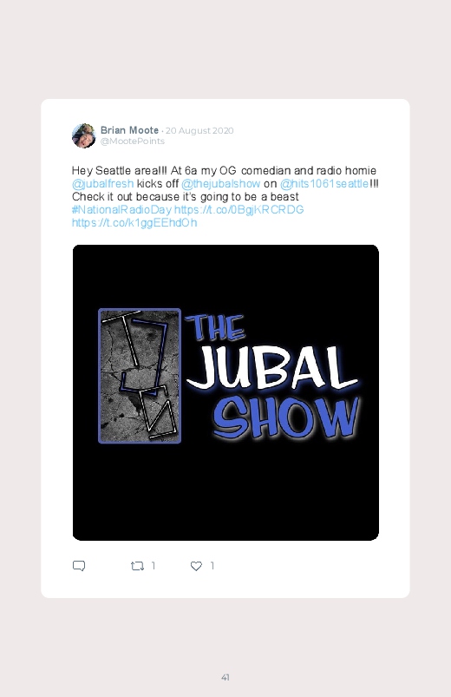
Task: Click the heart like icon
Action: tap(196, 566)
